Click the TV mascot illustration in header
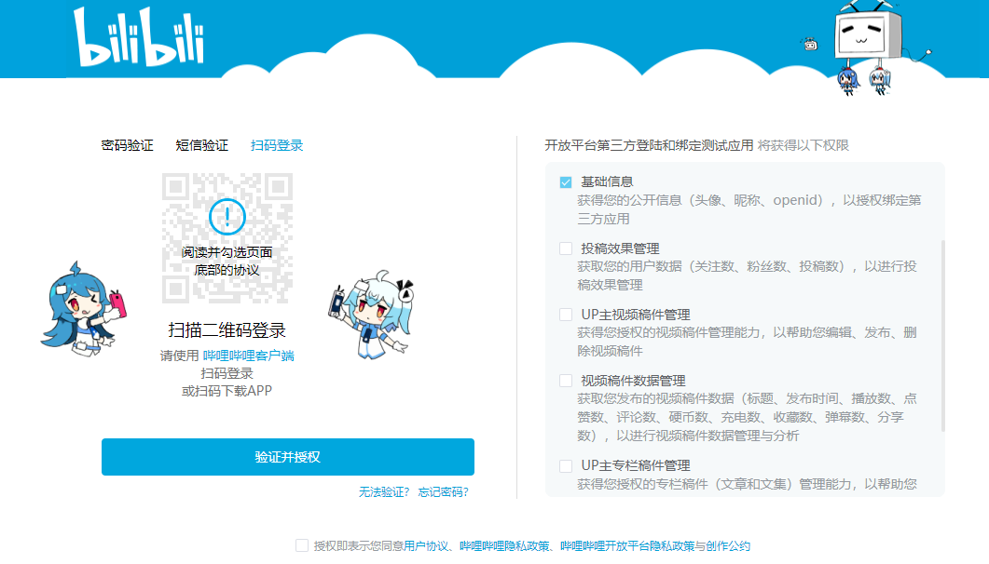 coord(868,47)
